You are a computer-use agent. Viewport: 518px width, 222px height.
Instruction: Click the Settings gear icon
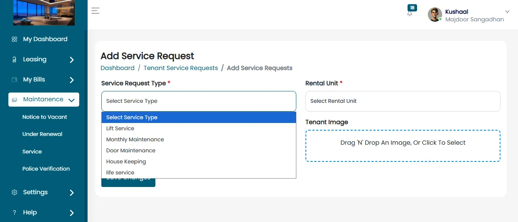(x=14, y=192)
